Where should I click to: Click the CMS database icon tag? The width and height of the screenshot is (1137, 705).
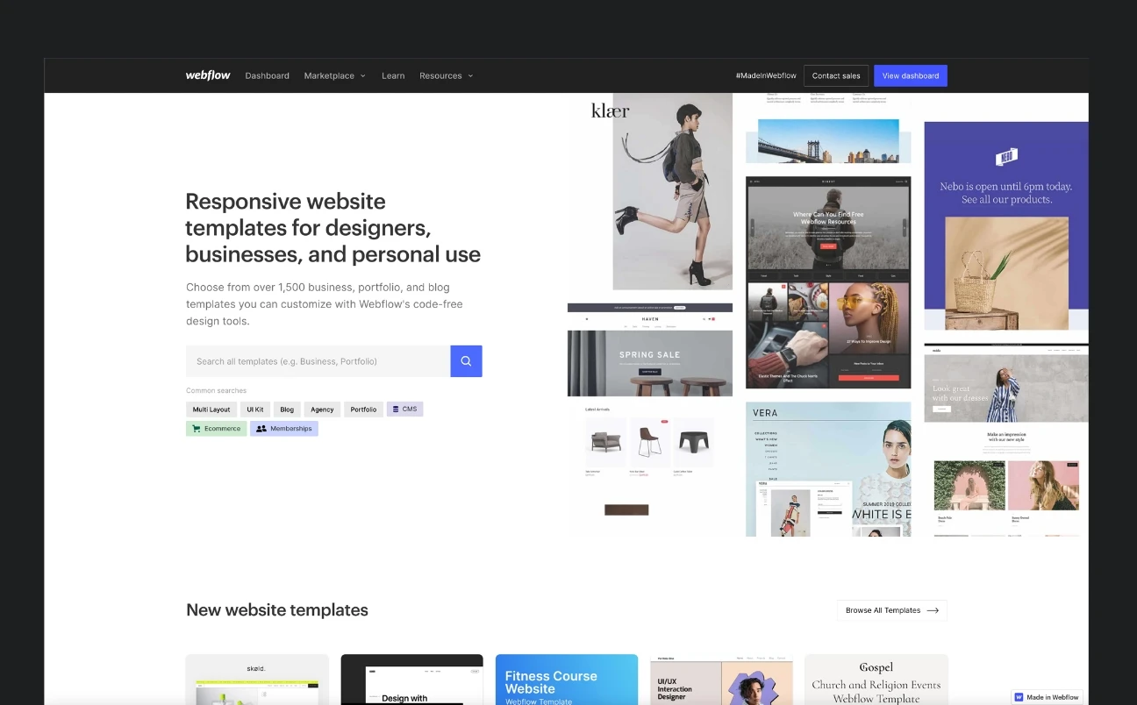pyautogui.click(x=396, y=409)
